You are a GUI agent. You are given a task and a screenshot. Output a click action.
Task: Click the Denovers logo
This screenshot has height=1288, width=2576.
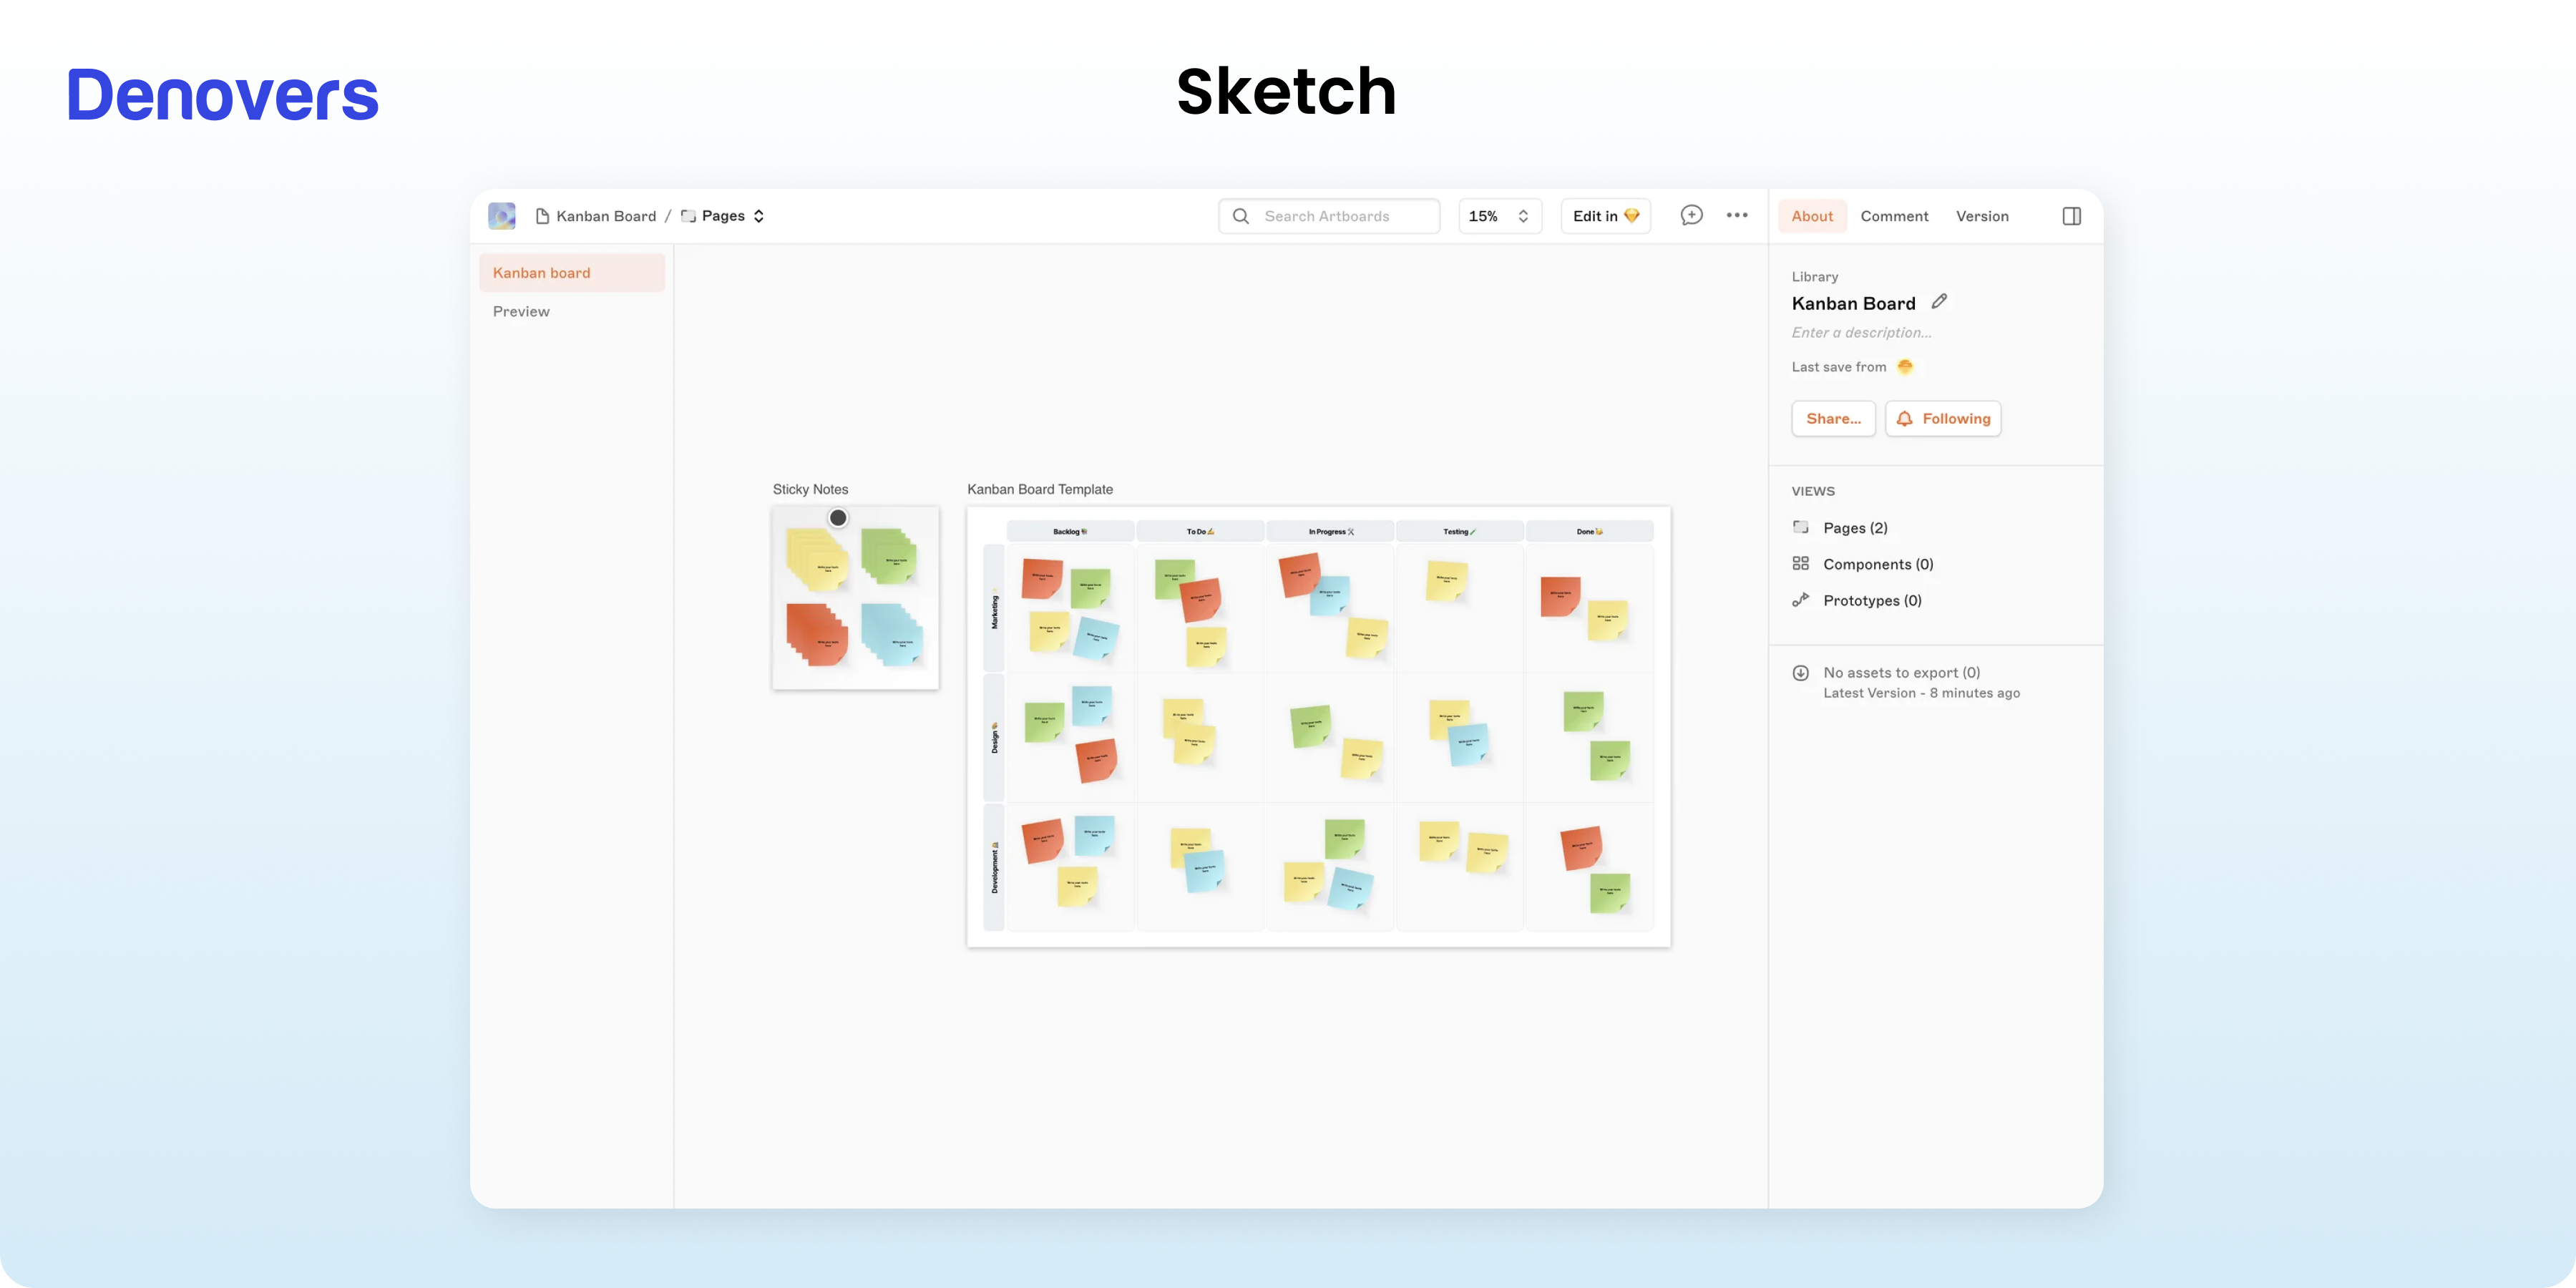[223, 95]
